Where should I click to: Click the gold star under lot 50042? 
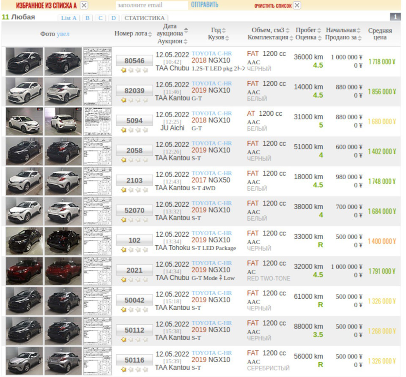tap(124, 309)
